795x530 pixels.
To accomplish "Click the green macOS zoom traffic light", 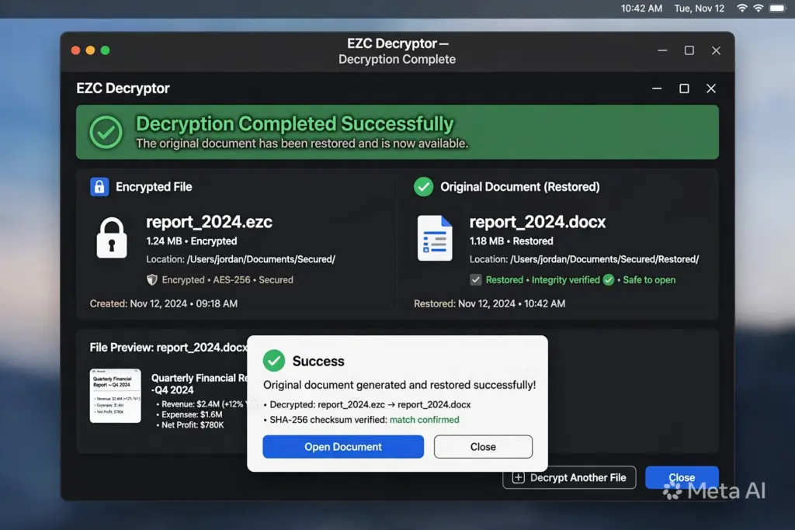I will pyautogui.click(x=105, y=50).
